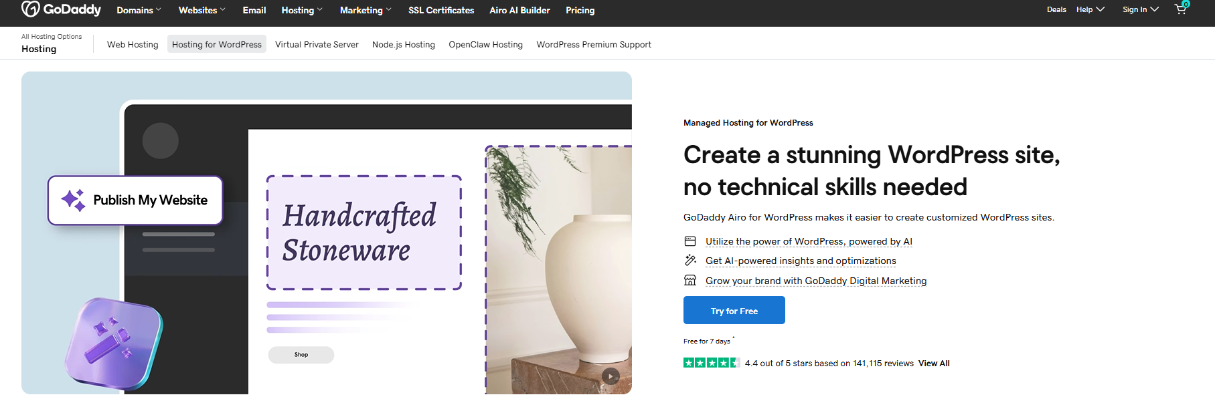Image resolution: width=1215 pixels, height=415 pixels.
Task: Click the Handcrafted Stoneware text box
Action: pyautogui.click(x=364, y=233)
